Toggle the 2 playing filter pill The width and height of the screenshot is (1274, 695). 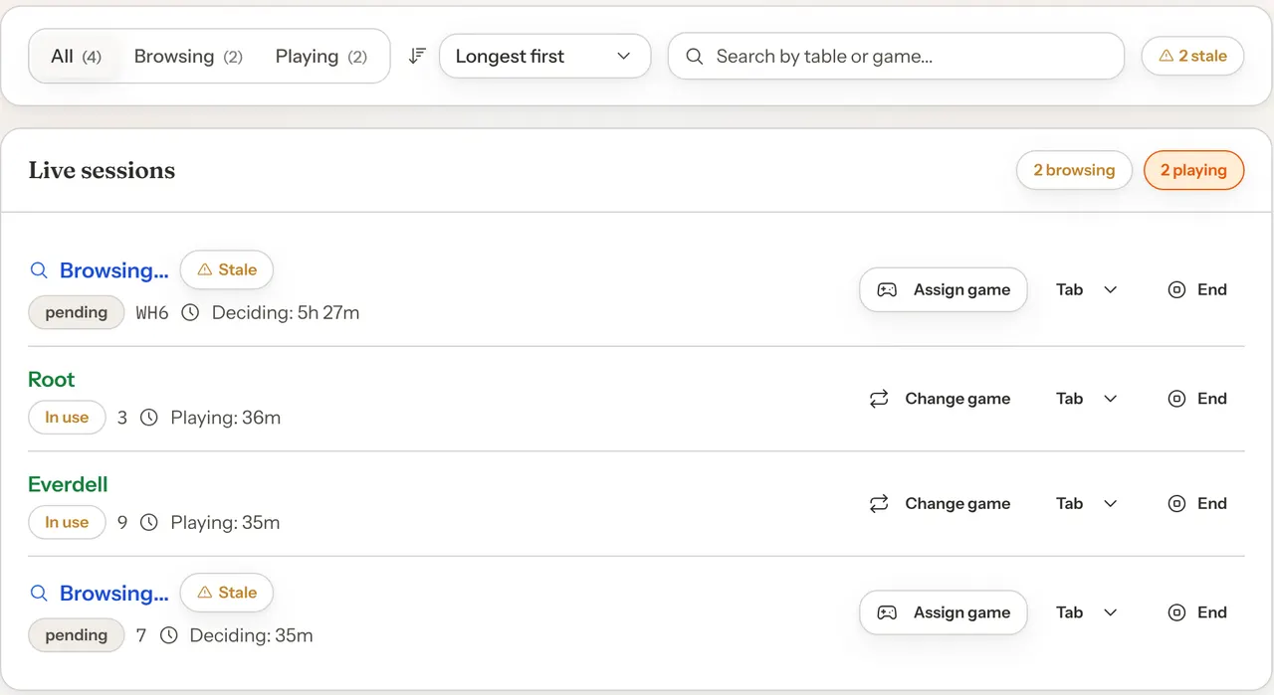(1193, 170)
